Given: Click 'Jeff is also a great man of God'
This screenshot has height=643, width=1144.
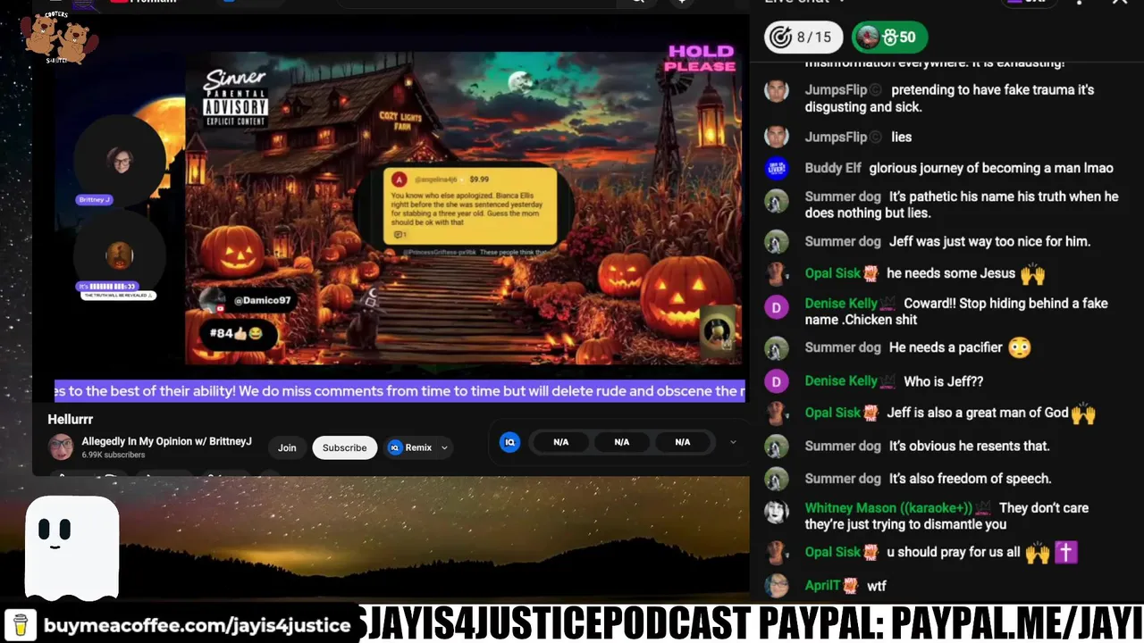Looking at the screenshot, I should (x=978, y=413).
